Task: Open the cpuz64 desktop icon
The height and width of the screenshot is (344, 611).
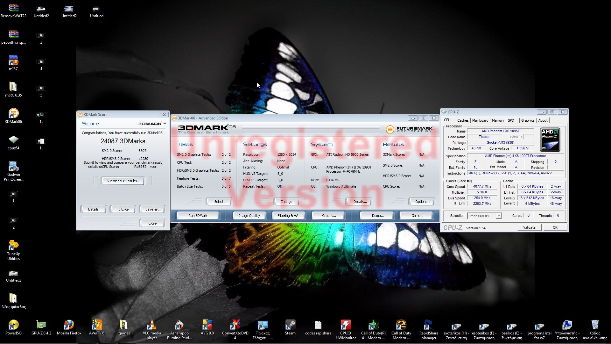Action: (x=13, y=142)
